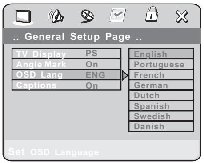Choose English as OSD language
Screen dimensions: 204x163
(161, 54)
